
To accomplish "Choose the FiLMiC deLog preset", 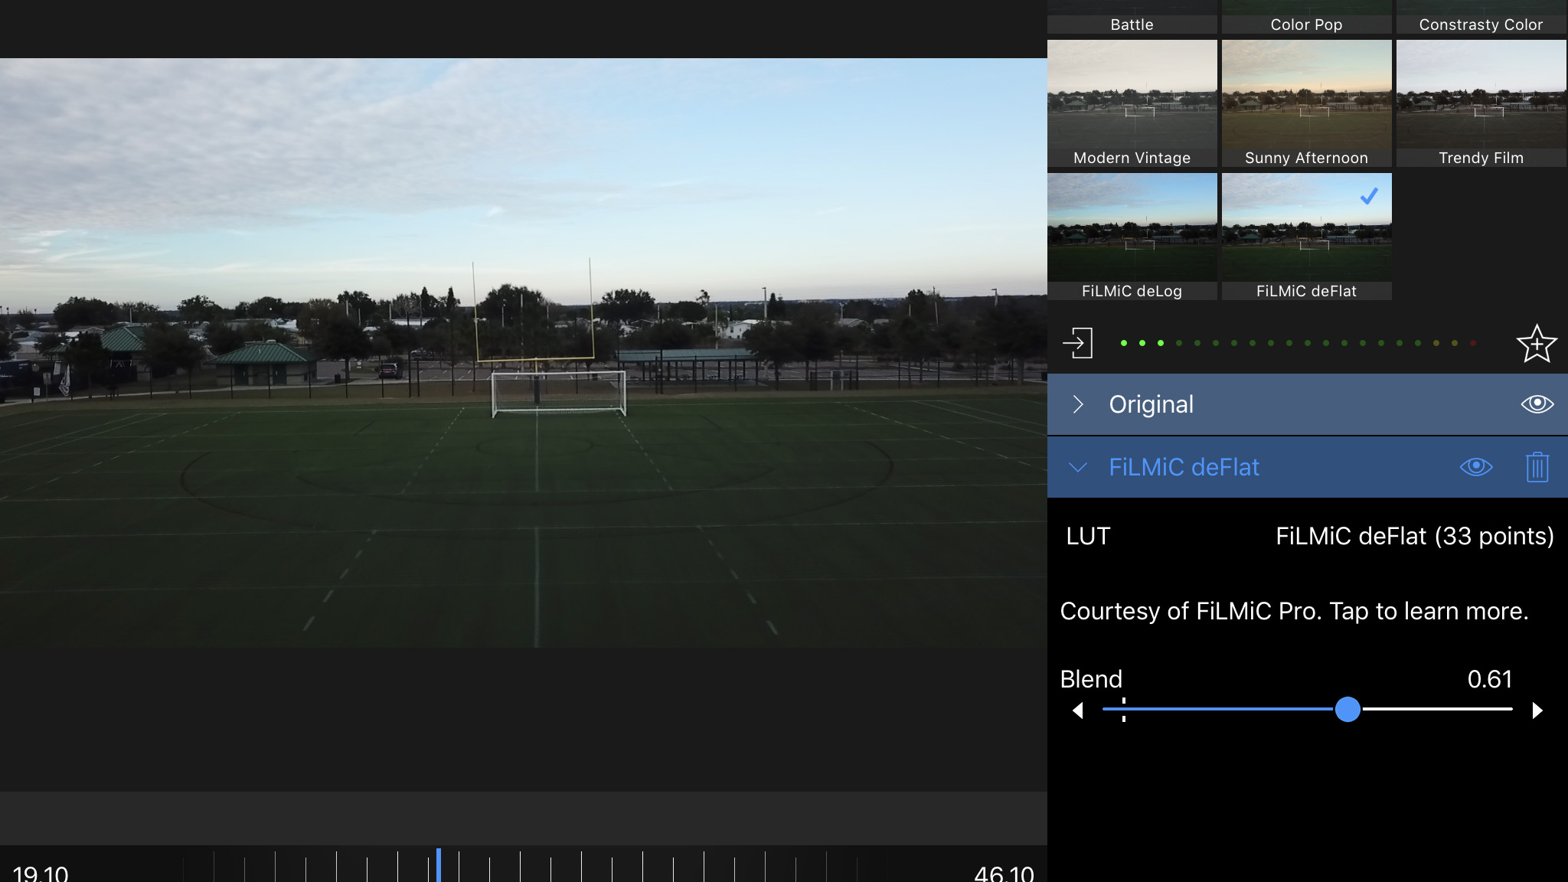I will (1132, 236).
